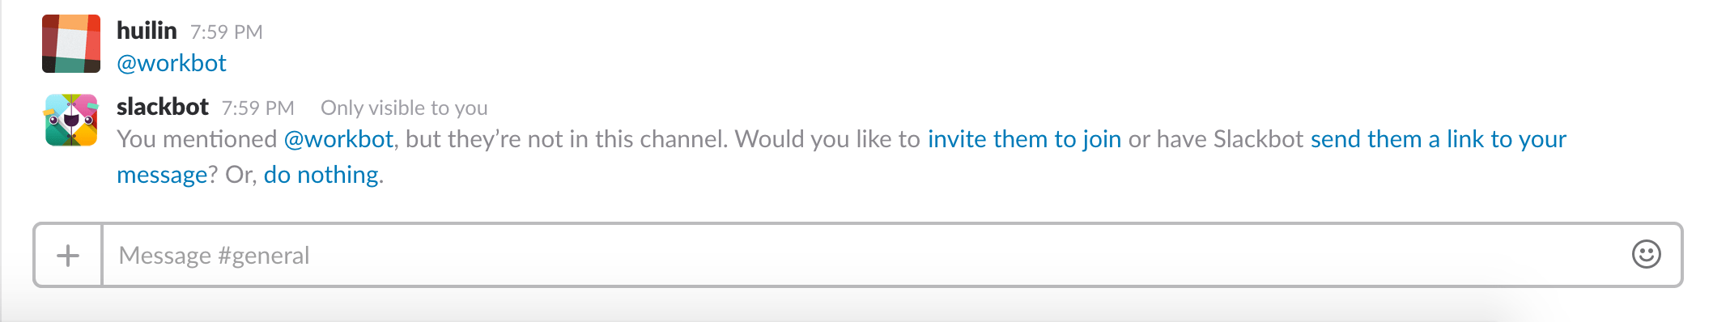Open the huilin username profile
This screenshot has height=322, width=1713.
click(x=147, y=31)
